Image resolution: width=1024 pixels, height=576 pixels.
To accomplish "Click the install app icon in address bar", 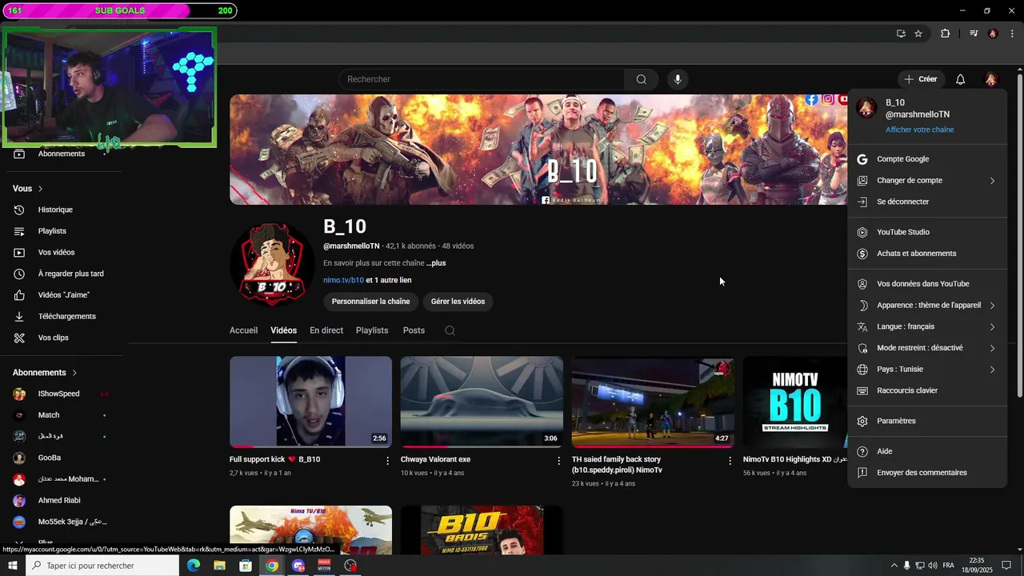I will click(901, 34).
